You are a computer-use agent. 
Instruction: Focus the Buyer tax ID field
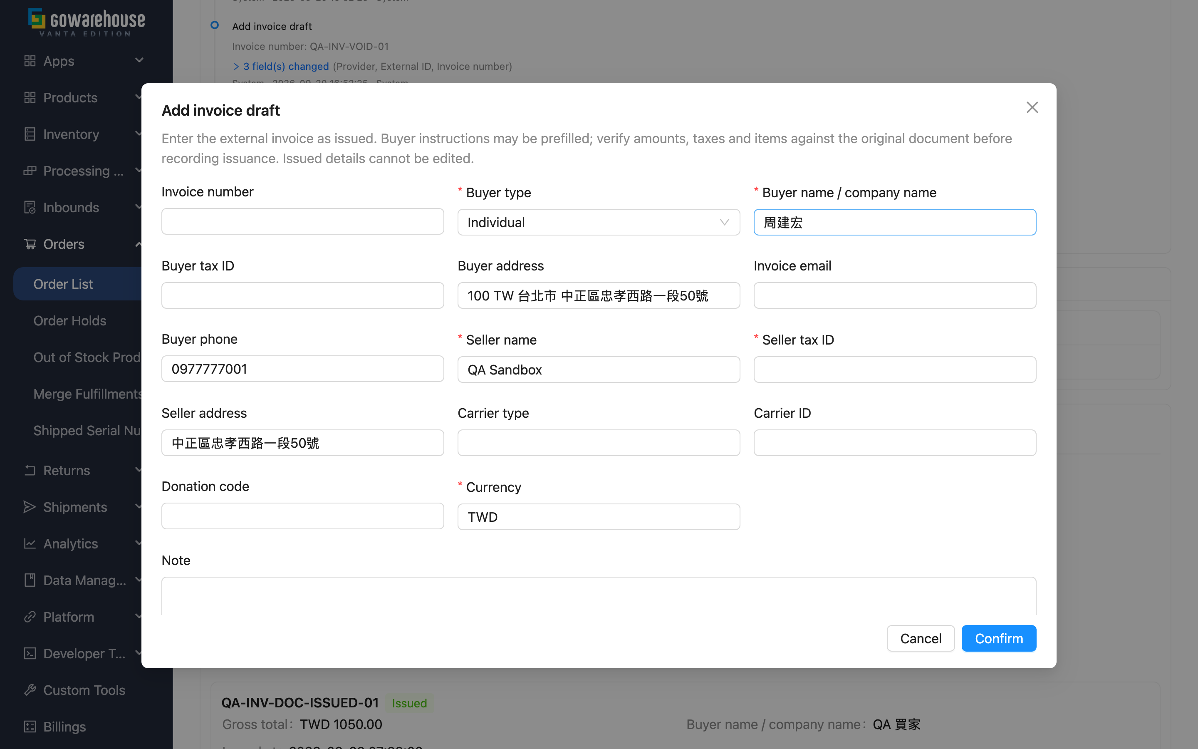[302, 296]
